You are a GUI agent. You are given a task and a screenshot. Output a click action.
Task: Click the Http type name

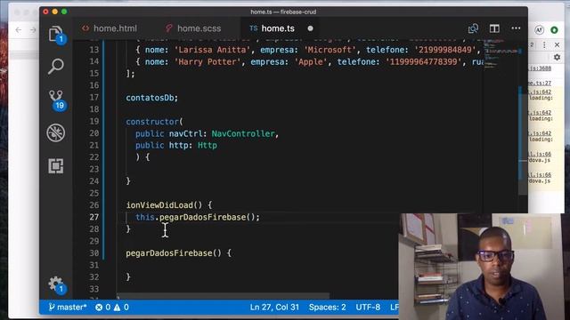208,146
